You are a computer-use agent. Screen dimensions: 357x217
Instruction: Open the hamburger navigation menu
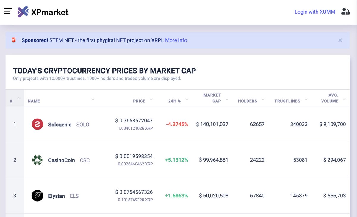[x=8, y=11]
